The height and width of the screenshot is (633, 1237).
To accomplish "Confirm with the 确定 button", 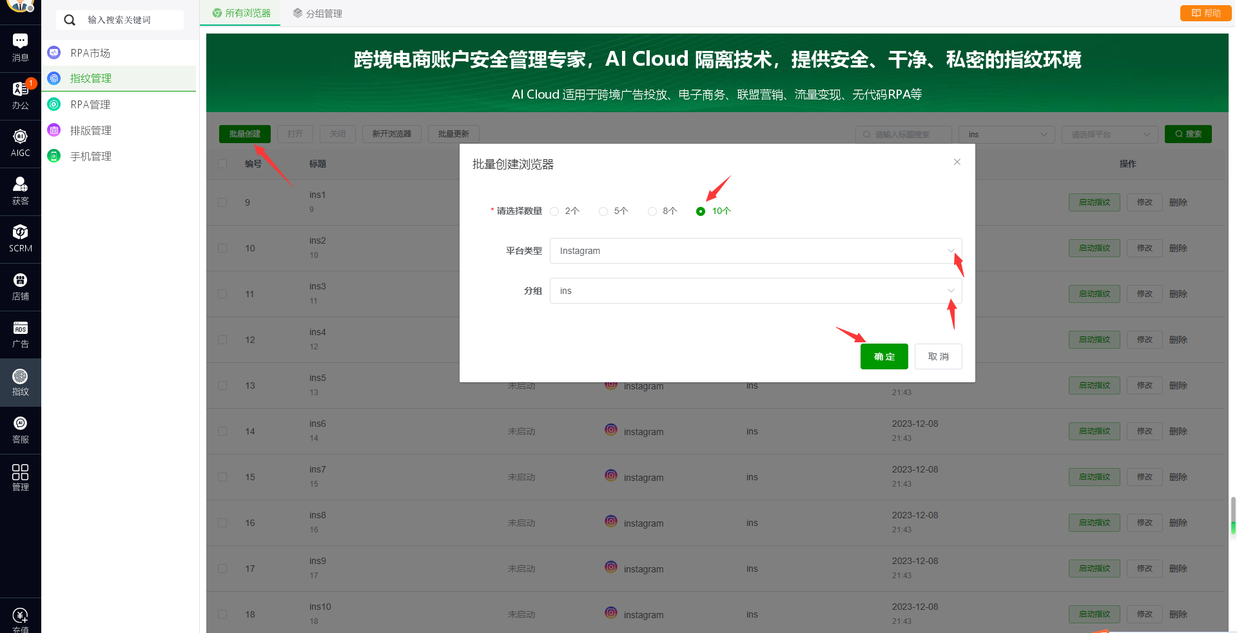I will [884, 356].
